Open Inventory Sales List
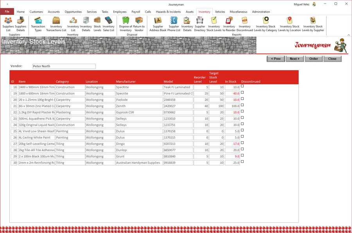 coord(109,24)
